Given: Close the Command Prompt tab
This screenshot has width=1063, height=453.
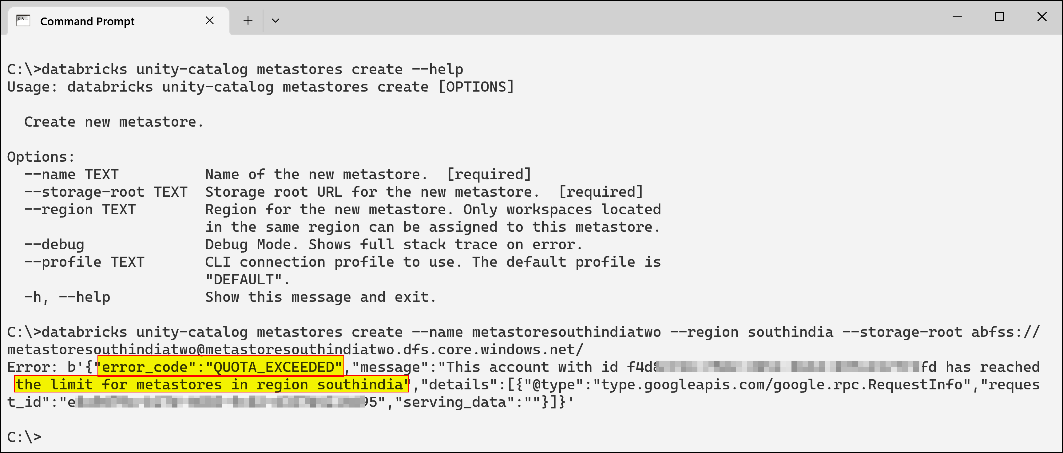Looking at the screenshot, I should (x=210, y=20).
